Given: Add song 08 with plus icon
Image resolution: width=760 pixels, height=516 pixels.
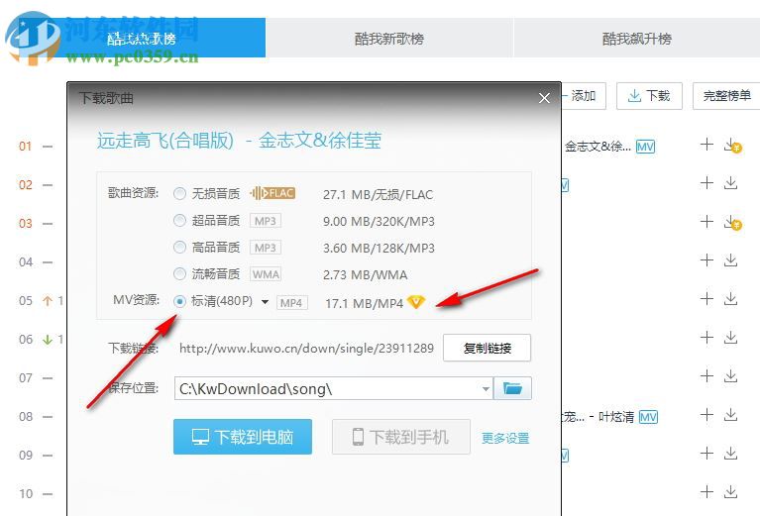Looking at the screenshot, I should pyautogui.click(x=706, y=415).
